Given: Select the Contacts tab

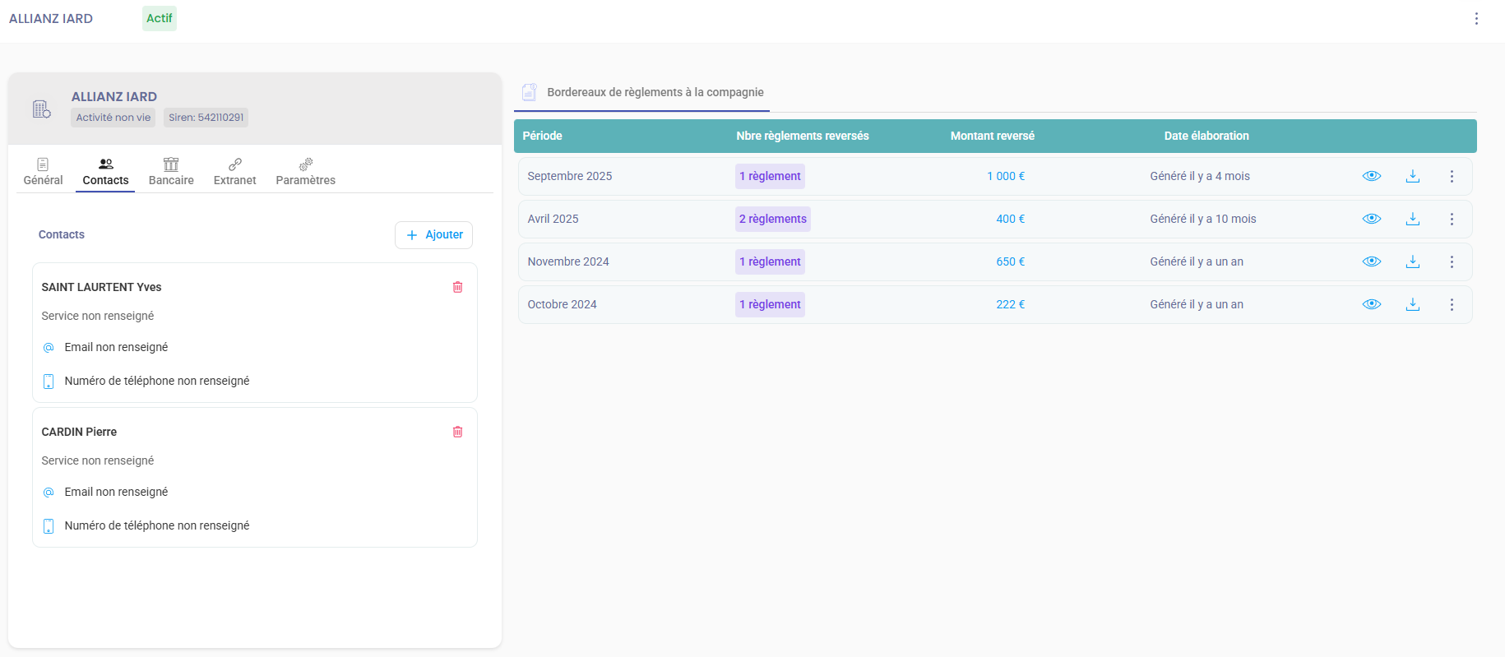Looking at the screenshot, I should 105,172.
